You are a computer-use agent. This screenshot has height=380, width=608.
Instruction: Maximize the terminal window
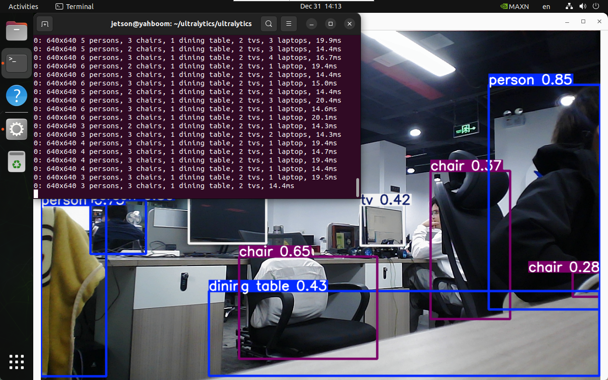[331, 24]
